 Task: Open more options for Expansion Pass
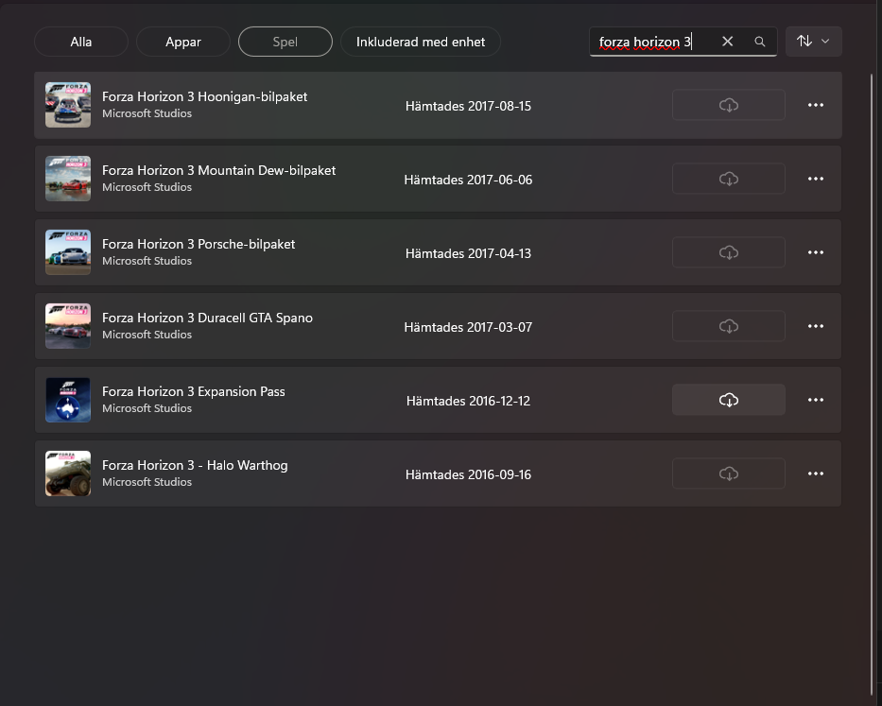click(816, 400)
